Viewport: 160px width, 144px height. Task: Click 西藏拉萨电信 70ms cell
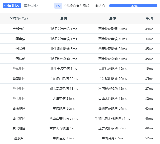(x=113, y=39)
